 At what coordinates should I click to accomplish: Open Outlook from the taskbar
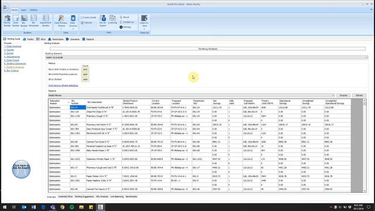(x=24, y=207)
